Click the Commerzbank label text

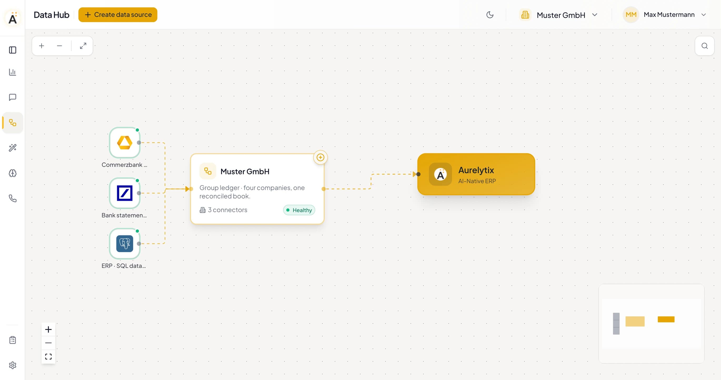click(x=124, y=165)
